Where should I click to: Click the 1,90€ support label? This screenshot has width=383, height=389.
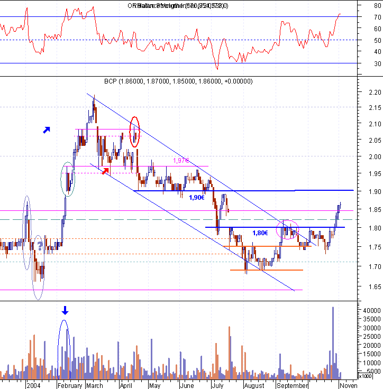[x=197, y=198]
